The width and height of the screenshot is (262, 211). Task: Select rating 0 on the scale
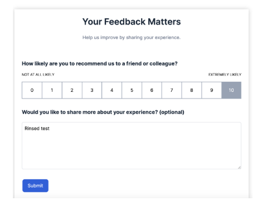pos(32,90)
